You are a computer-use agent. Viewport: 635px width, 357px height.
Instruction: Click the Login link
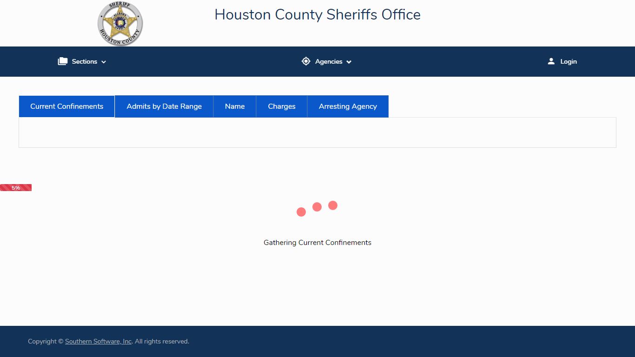[x=562, y=61]
